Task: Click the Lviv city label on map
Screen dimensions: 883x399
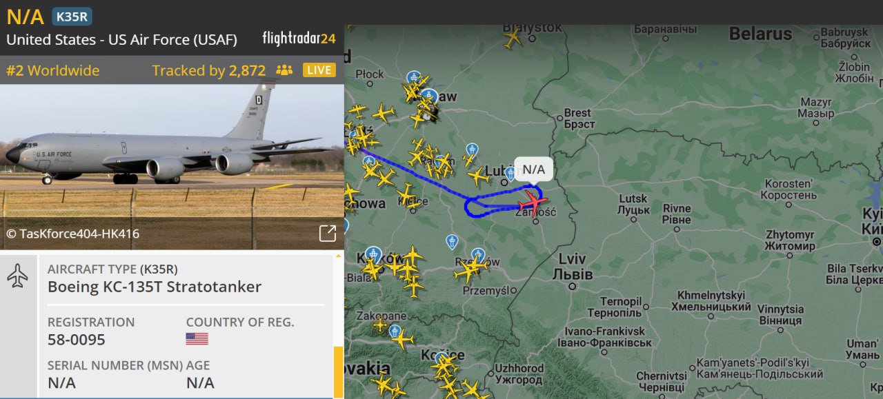Action: pyautogui.click(x=572, y=260)
